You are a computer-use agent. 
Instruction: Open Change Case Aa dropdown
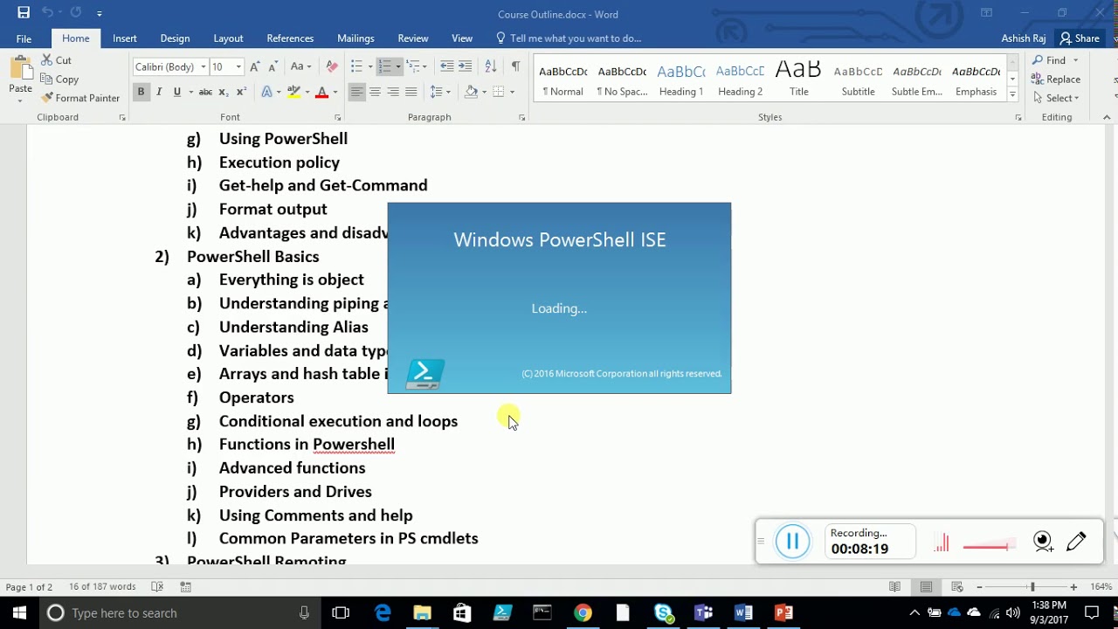300,66
